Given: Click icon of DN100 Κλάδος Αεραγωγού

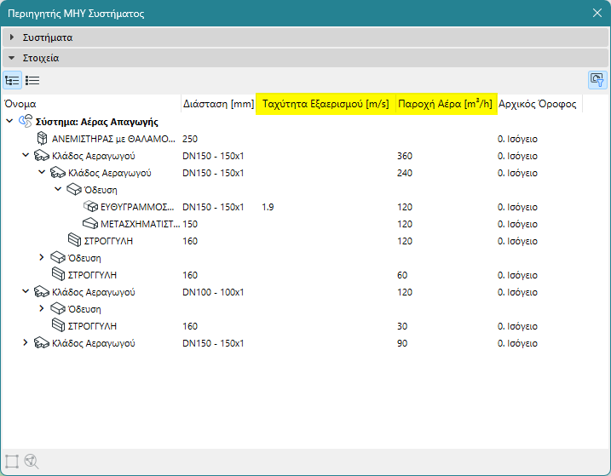Looking at the screenshot, I should tap(41, 292).
